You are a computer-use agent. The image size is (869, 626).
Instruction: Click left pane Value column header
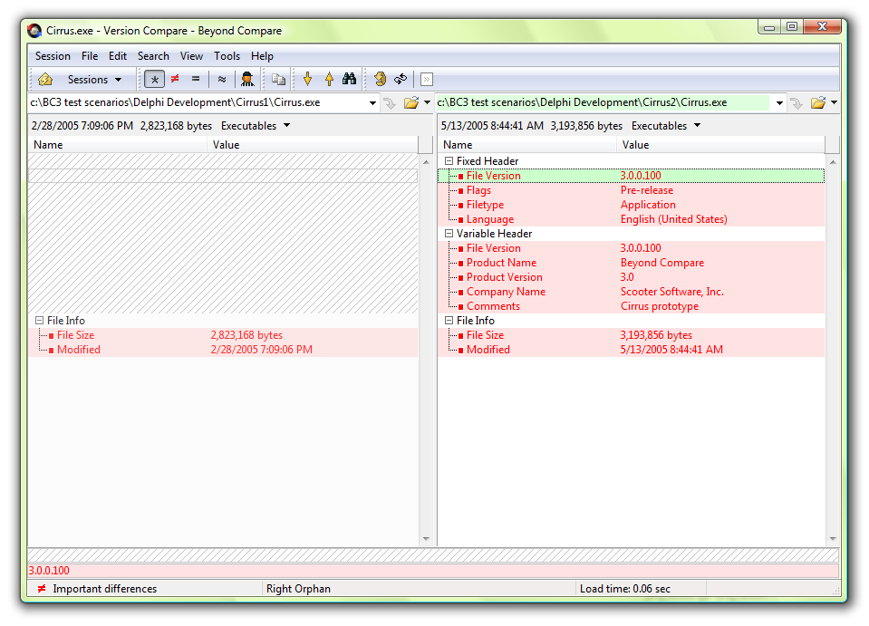(x=314, y=145)
